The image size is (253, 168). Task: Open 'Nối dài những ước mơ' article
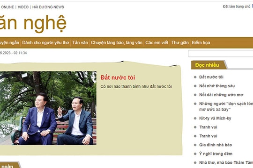pos(221,95)
